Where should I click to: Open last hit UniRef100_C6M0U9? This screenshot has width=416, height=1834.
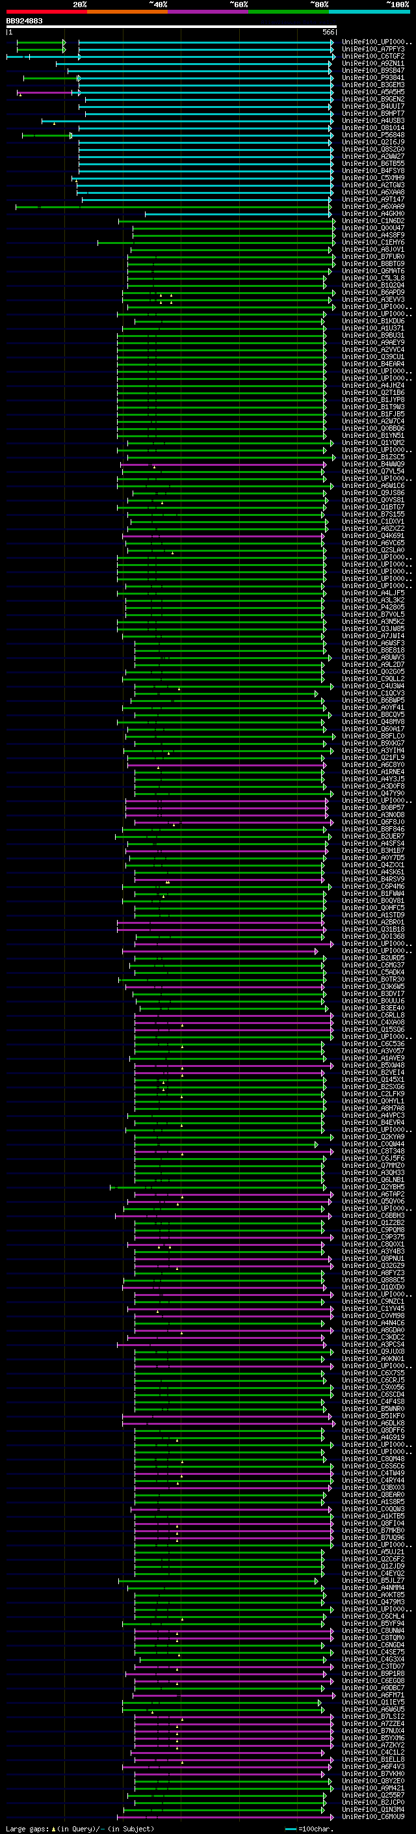pyautogui.click(x=373, y=1816)
